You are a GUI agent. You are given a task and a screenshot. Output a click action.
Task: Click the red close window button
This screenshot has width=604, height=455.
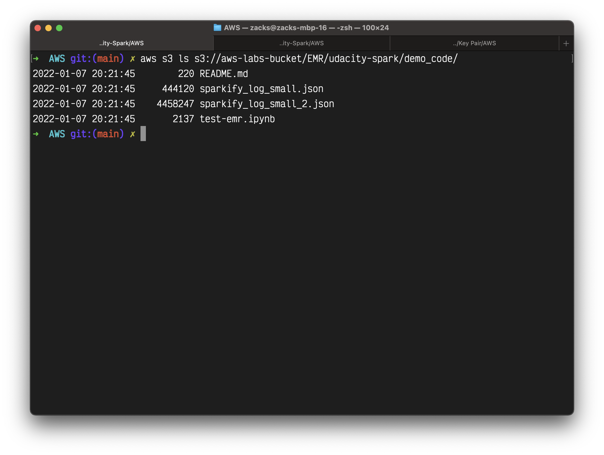pyautogui.click(x=38, y=28)
